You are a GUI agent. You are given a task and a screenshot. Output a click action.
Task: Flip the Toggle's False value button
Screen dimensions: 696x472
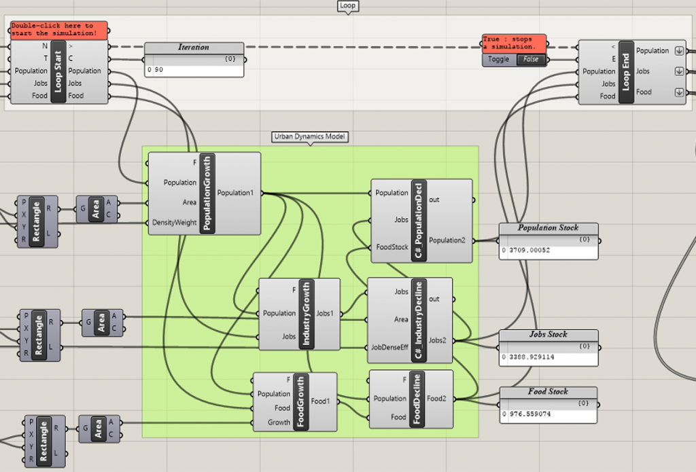click(x=530, y=60)
